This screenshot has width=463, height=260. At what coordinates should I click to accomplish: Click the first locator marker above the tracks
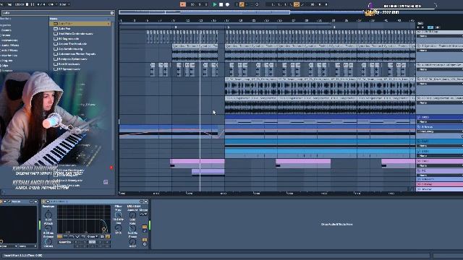click(175, 27)
